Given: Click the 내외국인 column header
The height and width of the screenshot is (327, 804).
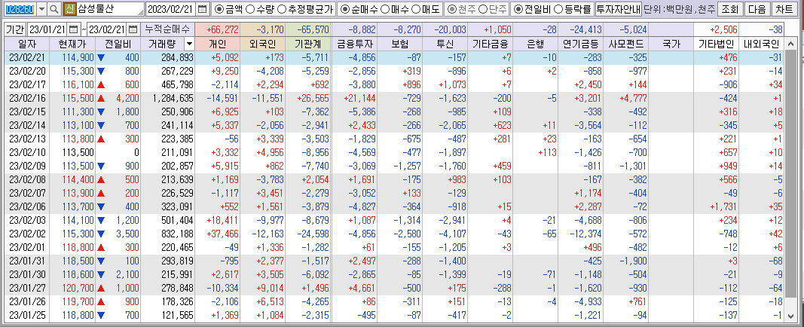Looking at the screenshot, I should coord(763,44).
